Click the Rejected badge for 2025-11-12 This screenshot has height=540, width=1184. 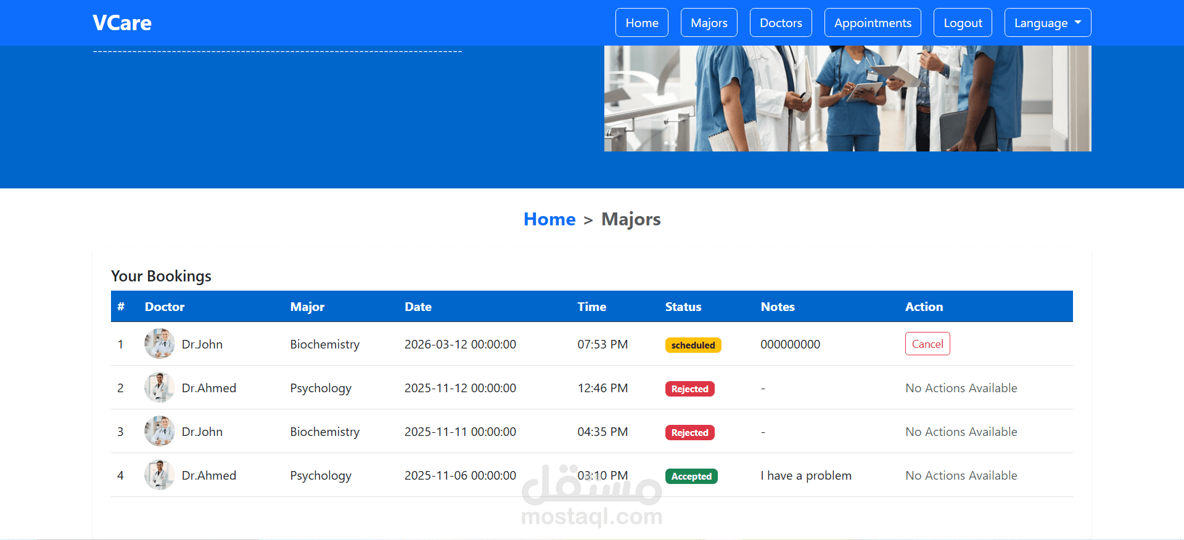click(690, 389)
